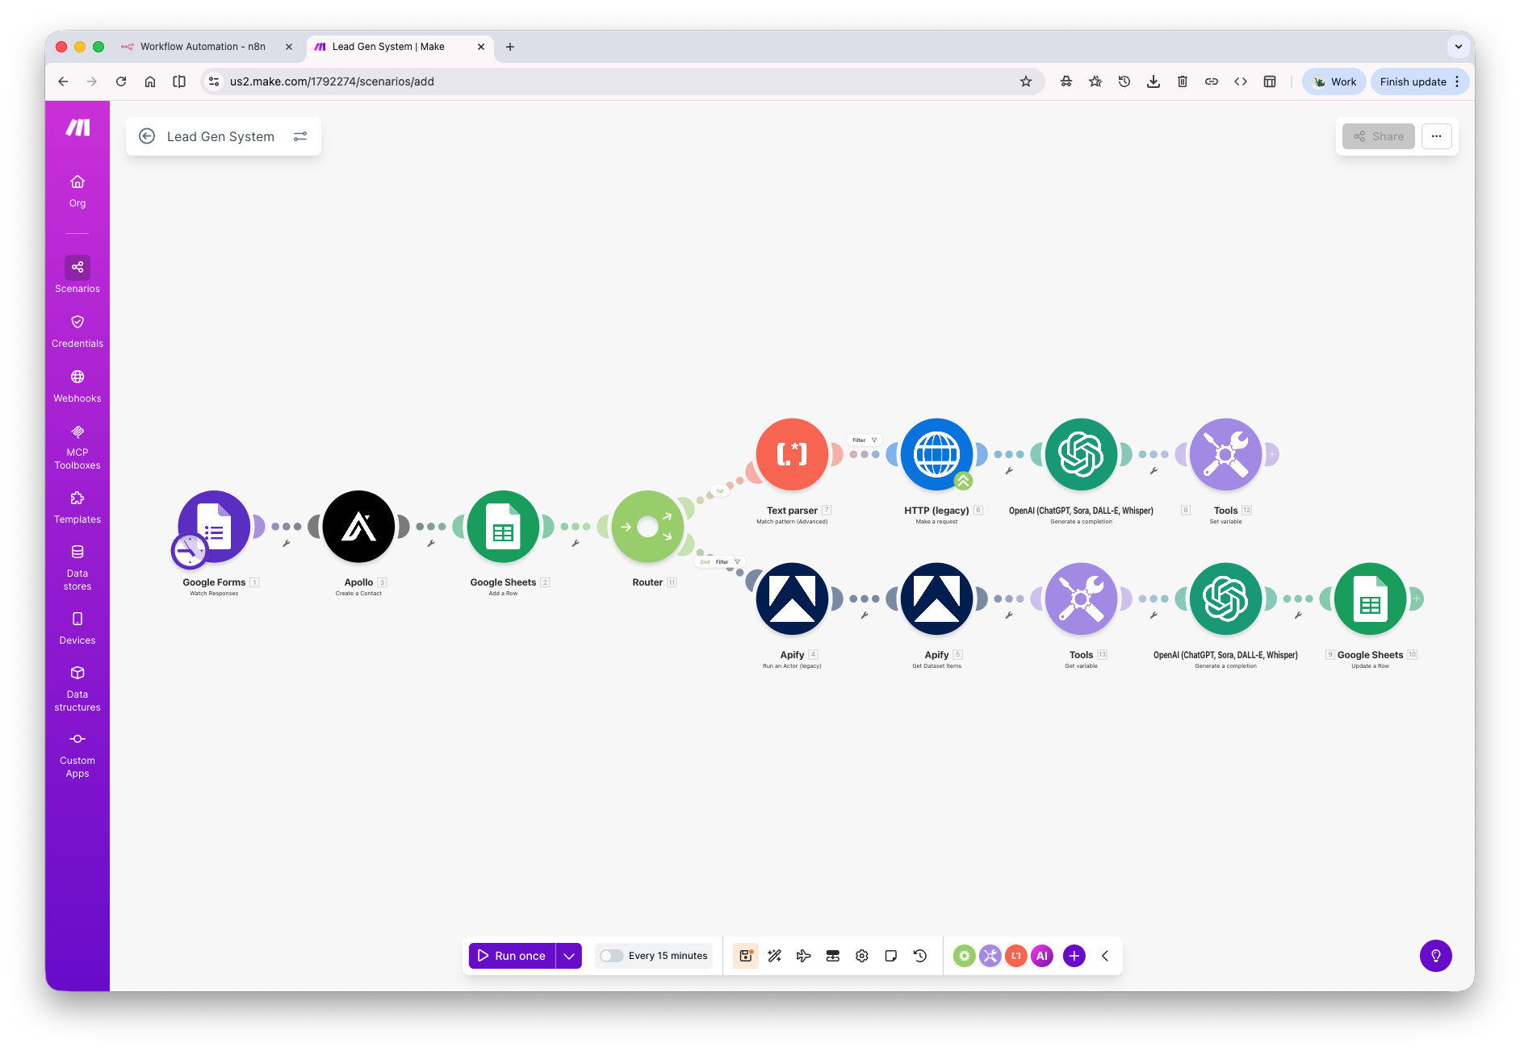The image size is (1520, 1051).
Task: Select the Text parser Match pattern module
Action: point(792,454)
